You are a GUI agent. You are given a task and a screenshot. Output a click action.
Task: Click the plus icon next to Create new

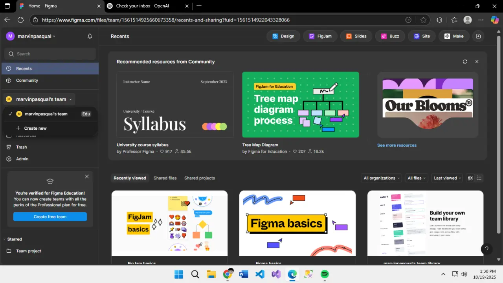18,128
